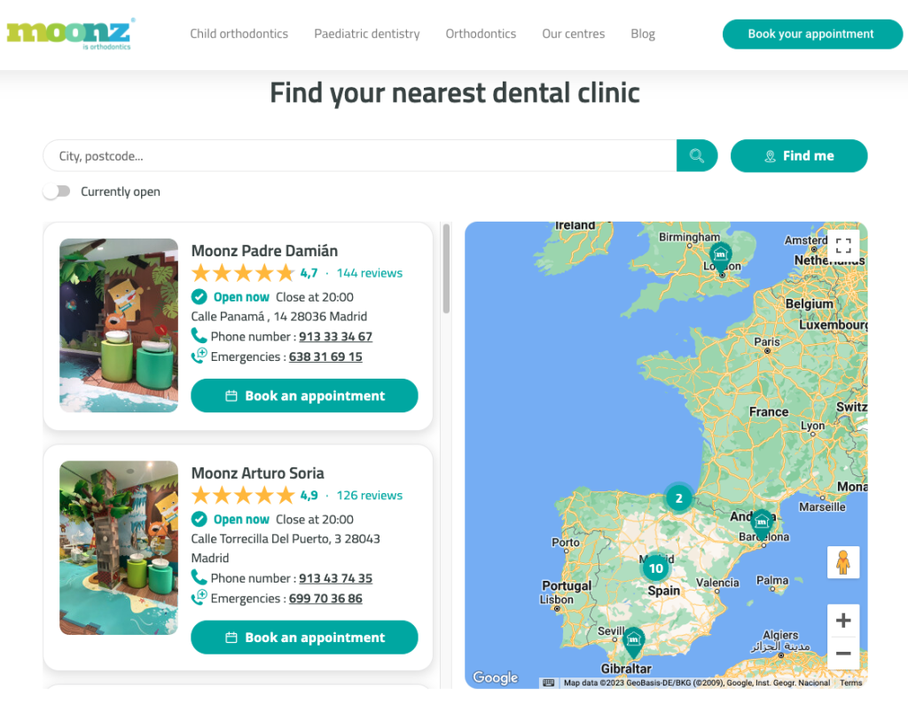Image resolution: width=908 pixels, height=713 pixels.
Task: Go to Our centres page
Action: coord(574,34)
